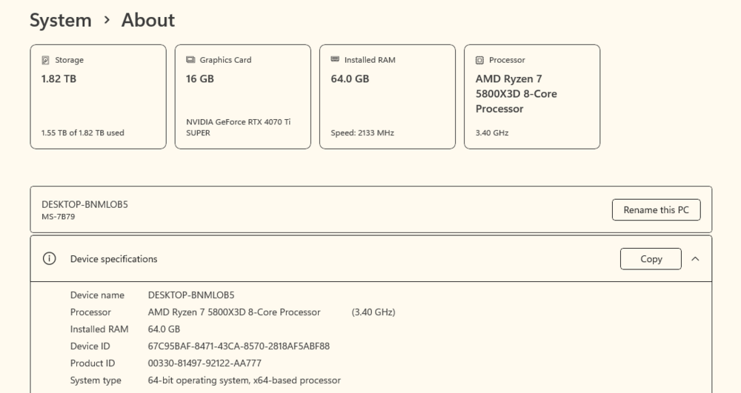Click the System type 64-bit value

click(245, 380)
